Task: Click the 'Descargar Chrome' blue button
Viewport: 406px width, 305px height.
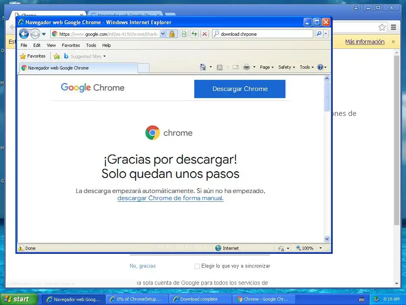Action: pos(240,89)
